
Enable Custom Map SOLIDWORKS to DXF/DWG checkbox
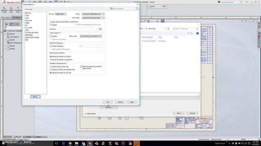point(51,25)
